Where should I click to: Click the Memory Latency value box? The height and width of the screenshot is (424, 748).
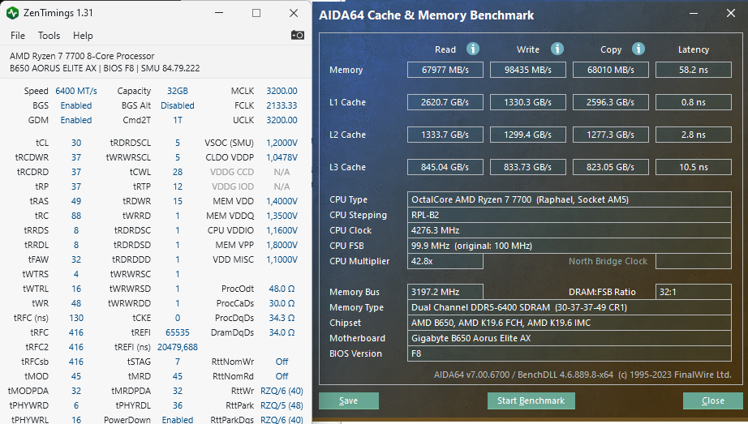(x=694, y=70)
